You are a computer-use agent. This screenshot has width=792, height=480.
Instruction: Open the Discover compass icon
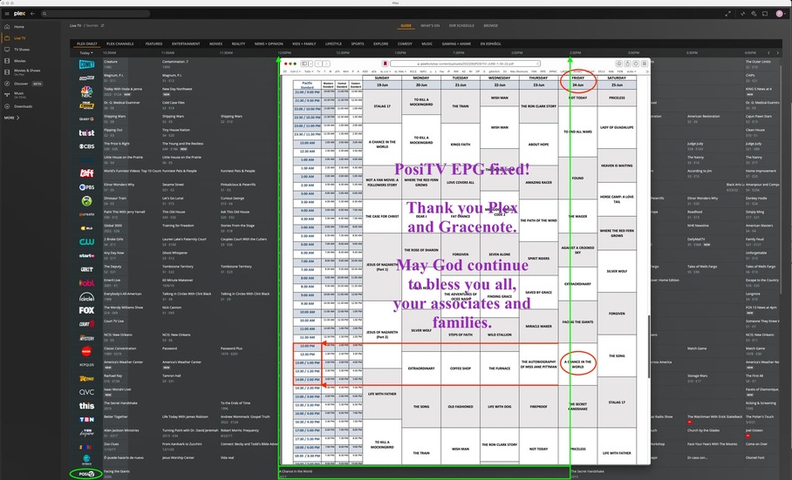tap(7, 84)
